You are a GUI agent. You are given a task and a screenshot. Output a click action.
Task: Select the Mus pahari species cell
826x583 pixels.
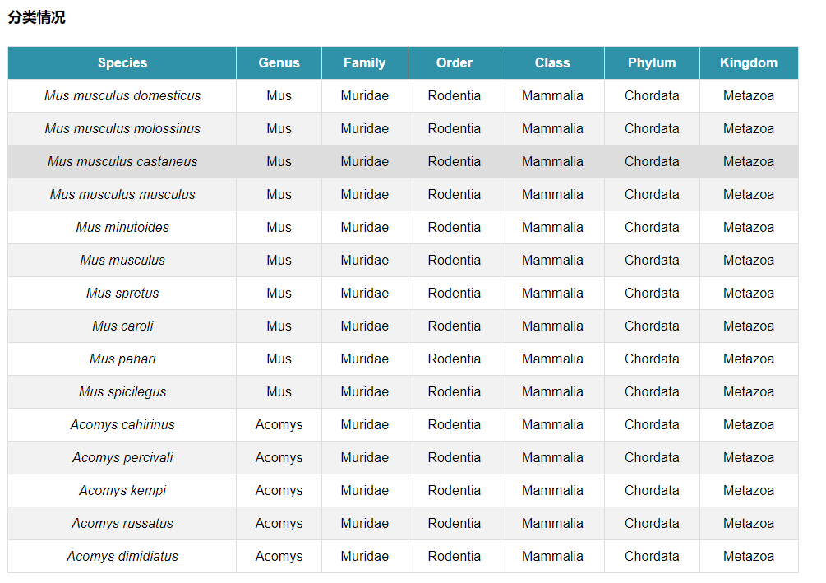[x=122, y=359]
